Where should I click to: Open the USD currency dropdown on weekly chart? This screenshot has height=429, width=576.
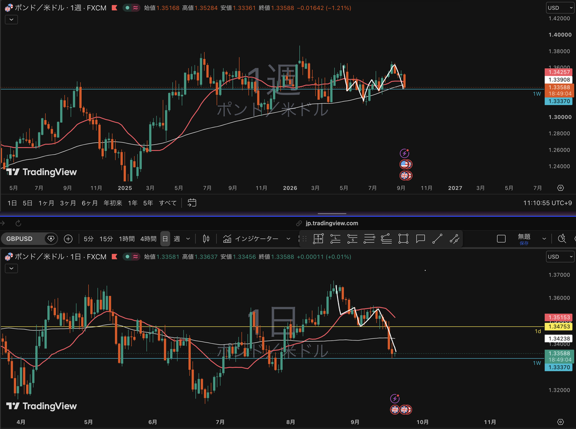click(560, 8)
